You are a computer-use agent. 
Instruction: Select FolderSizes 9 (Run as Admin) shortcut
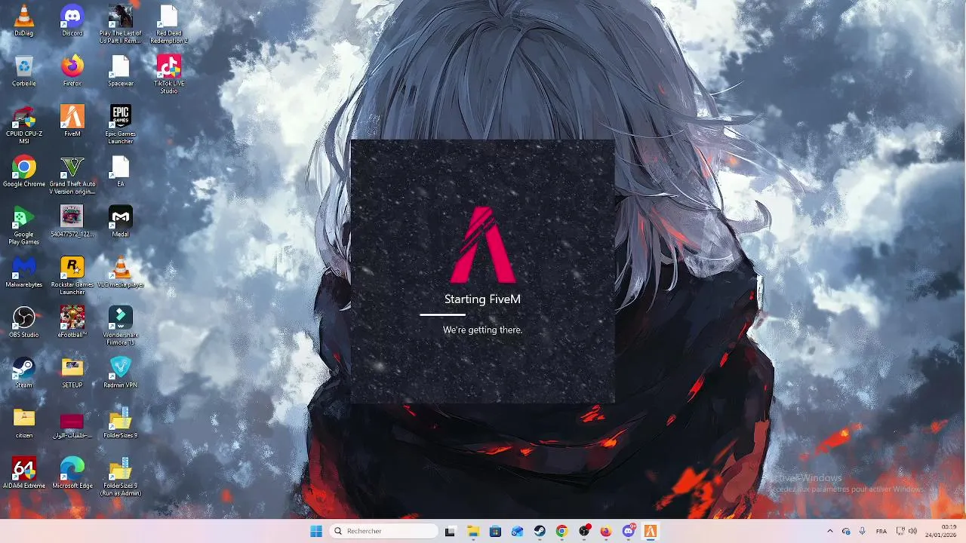(x=121, y=477)
